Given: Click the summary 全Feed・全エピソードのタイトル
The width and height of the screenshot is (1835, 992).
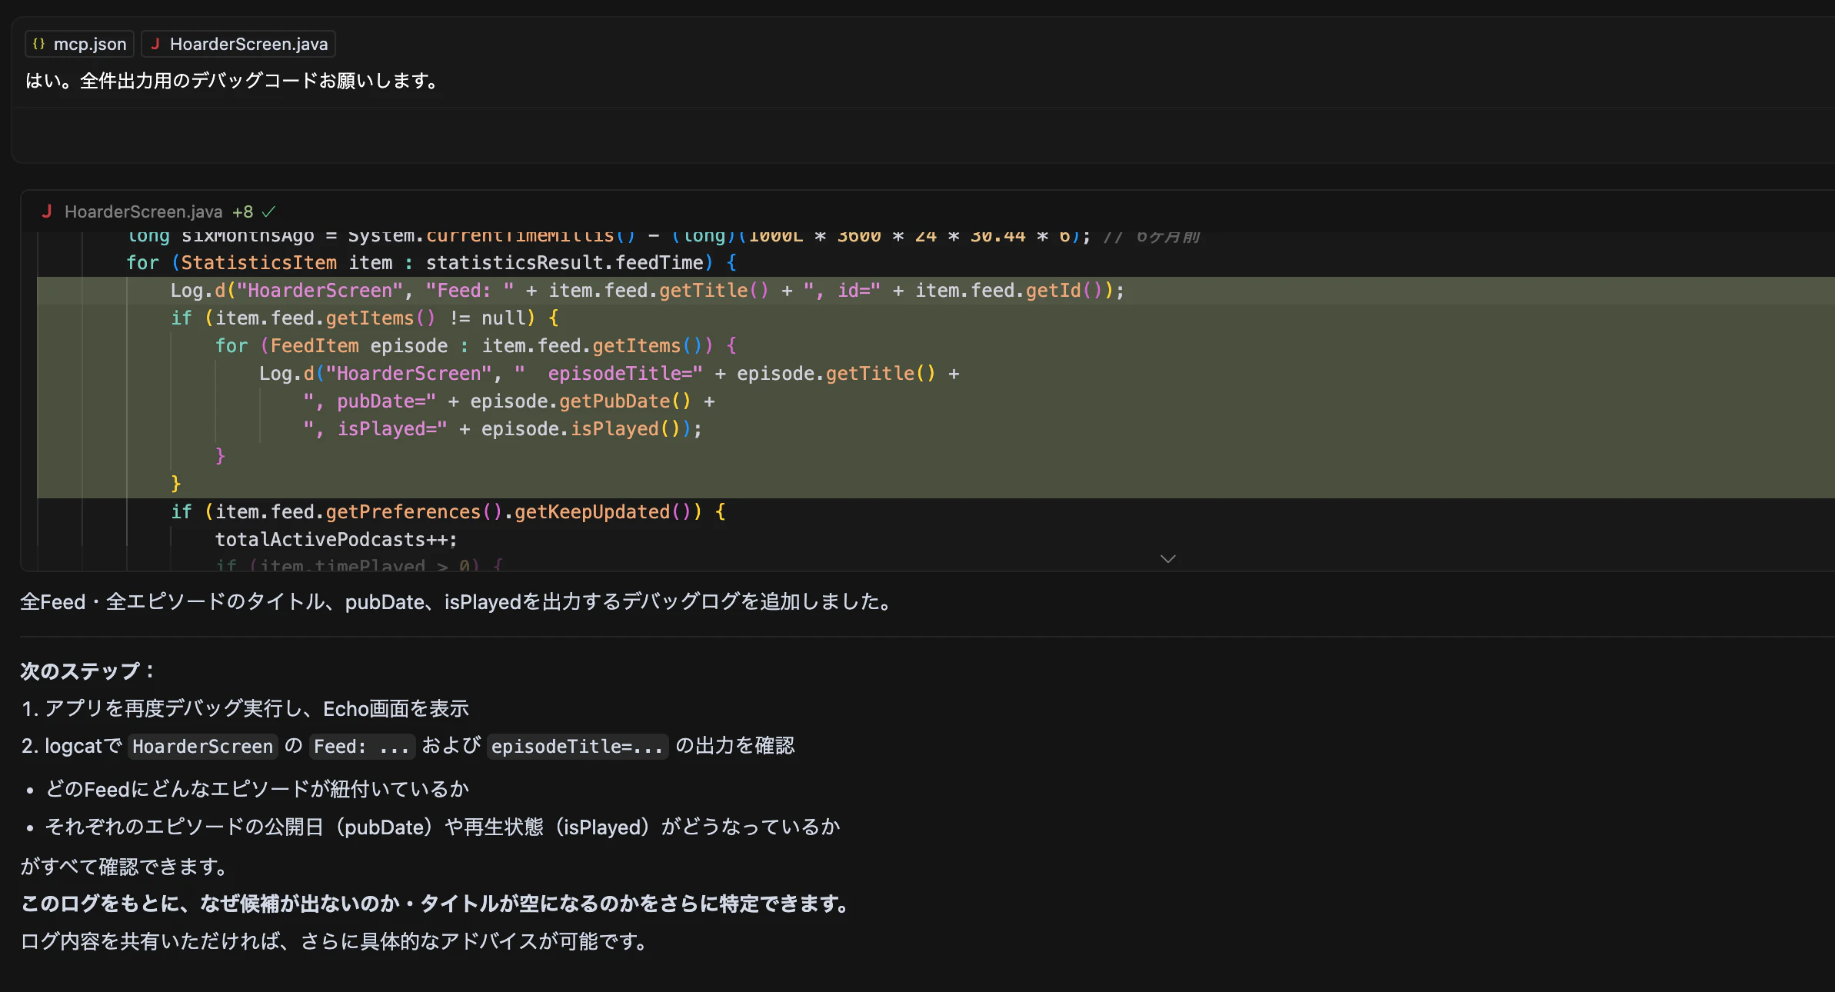Looking at the screenshot, I should point(458,601).
